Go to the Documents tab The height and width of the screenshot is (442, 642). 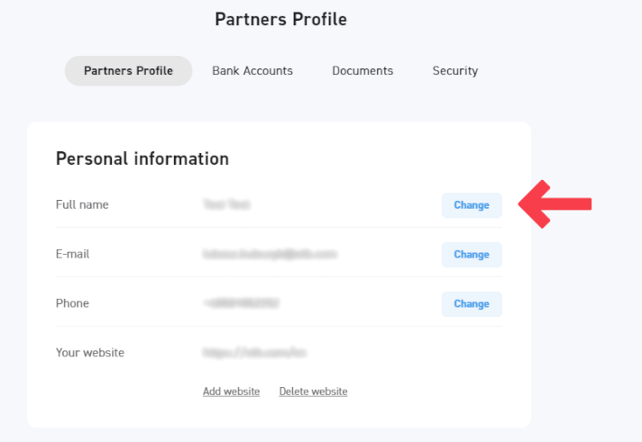pyautogui.click(x=362, y=71)
